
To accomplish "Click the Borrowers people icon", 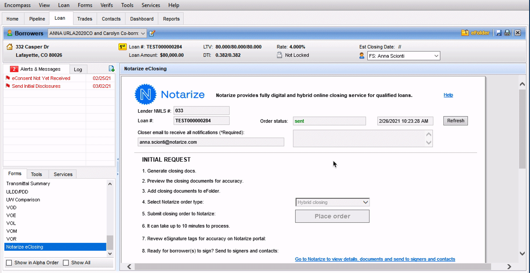I will (10, 33).
